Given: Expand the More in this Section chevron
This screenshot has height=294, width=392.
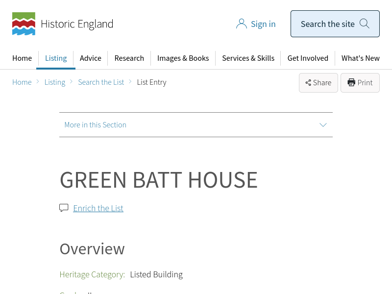Looking at the screenshot, I should click(x=323, y=125).
